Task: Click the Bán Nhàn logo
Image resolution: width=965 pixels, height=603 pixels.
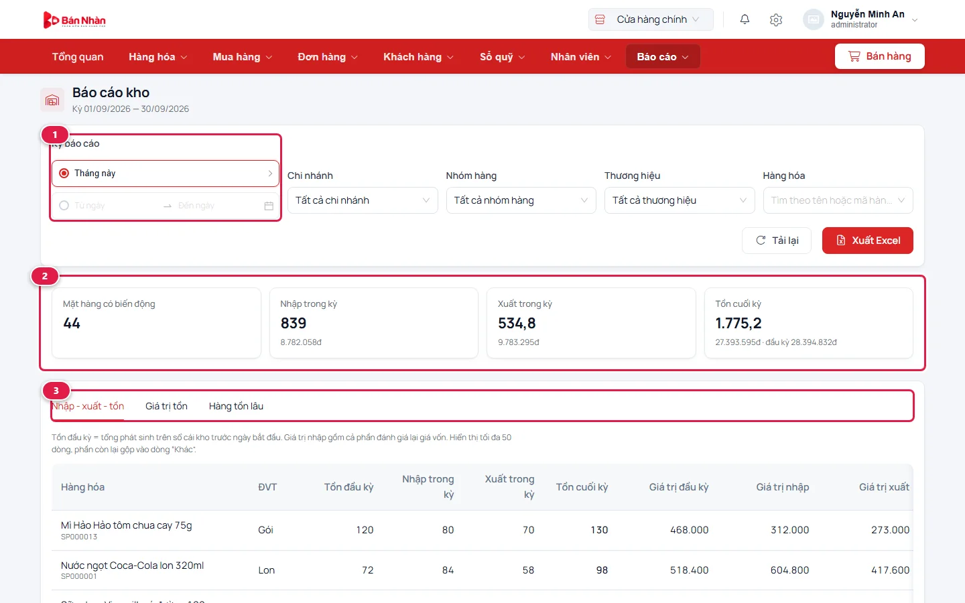Action: click(74, 19)
